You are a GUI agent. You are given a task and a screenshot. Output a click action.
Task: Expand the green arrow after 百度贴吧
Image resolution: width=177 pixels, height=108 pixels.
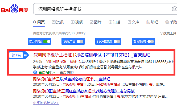54,73
